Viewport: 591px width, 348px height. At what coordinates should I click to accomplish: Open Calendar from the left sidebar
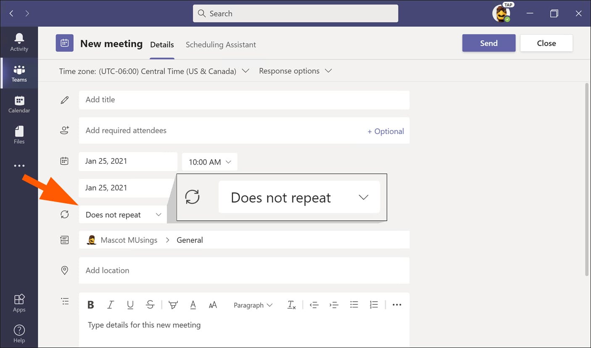[19, 104]
